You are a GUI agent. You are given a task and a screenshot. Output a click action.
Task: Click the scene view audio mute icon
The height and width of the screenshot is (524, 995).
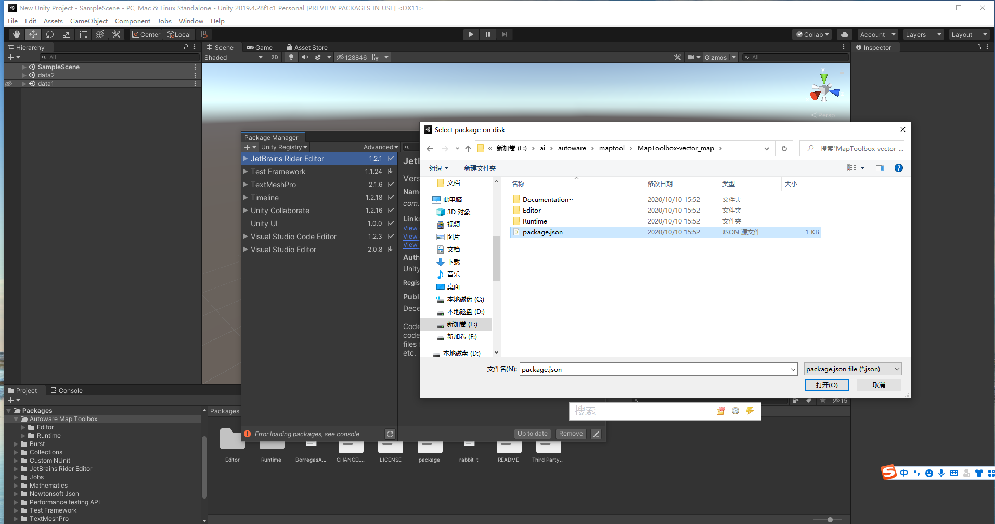point(305,57)
